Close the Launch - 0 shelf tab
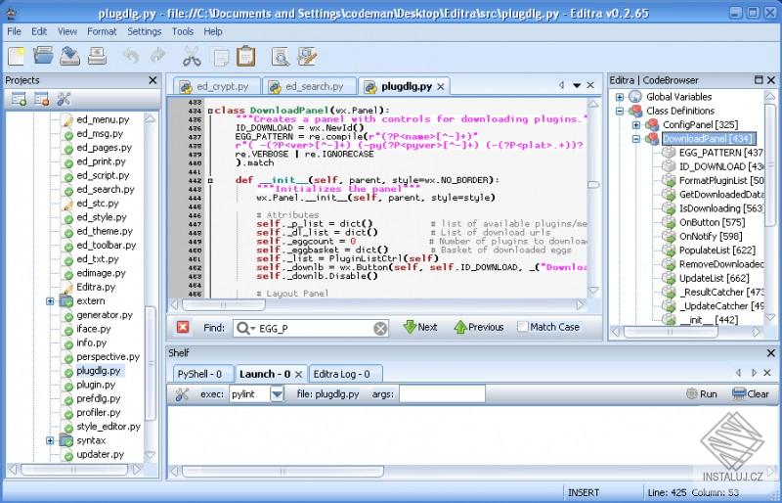The image size is (782, 503). tap(299, 374)
